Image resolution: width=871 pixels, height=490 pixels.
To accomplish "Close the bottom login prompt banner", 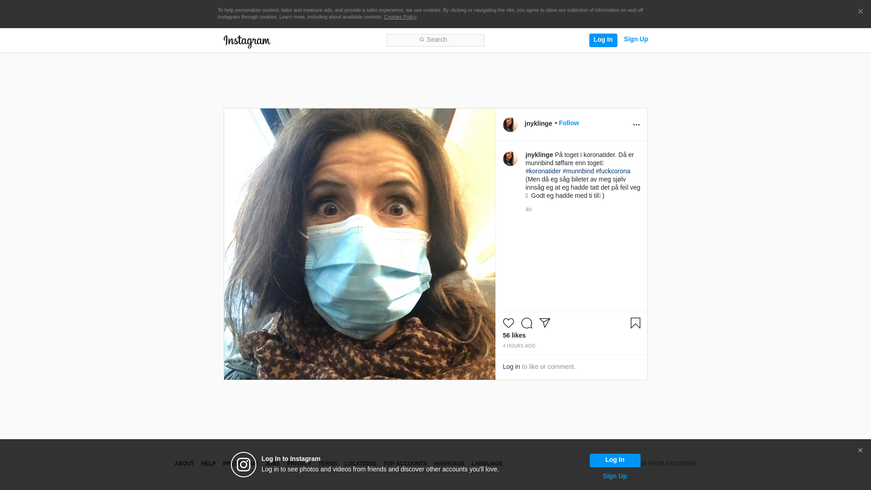I will (860, 451).
